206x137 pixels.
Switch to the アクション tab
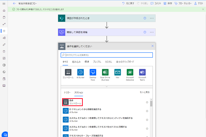(79, 93)
